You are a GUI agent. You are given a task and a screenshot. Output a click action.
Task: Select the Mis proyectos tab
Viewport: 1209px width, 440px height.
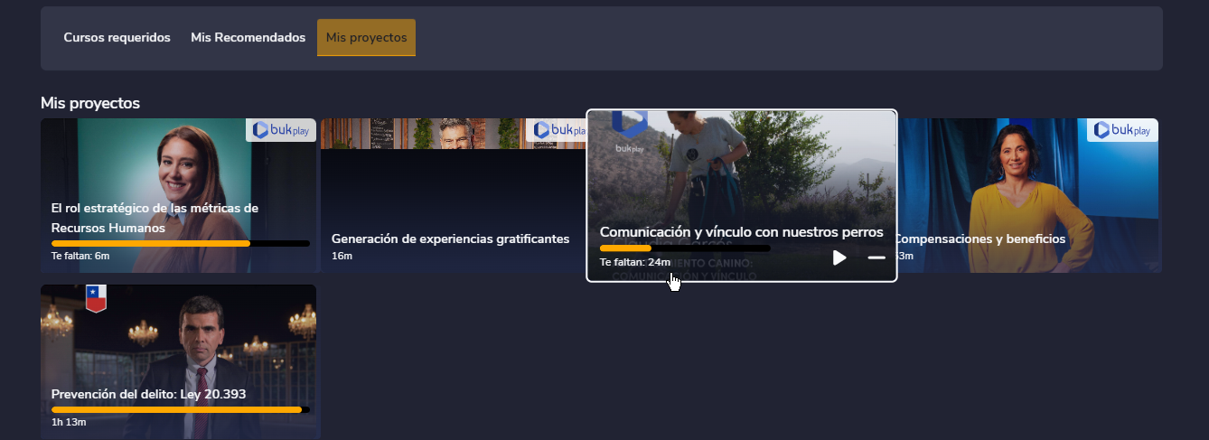pyautogui.click(x=366, y=38)
